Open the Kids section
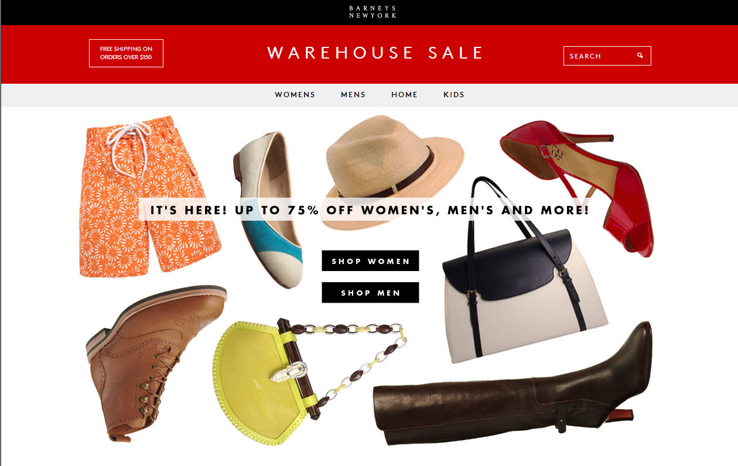 454,94
